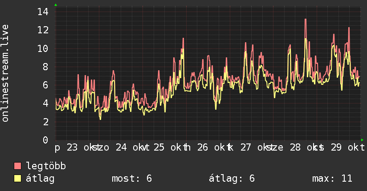Click the x-axis date label 27
Screen dimensions: 367x191
246,147
